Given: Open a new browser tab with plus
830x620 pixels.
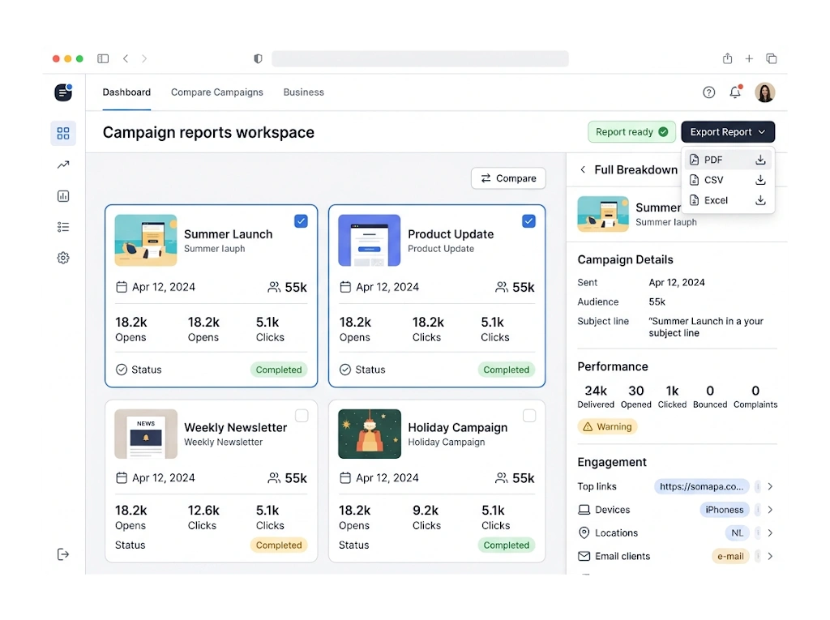Looking at the screenshot, I should click(x=749, y=59).
